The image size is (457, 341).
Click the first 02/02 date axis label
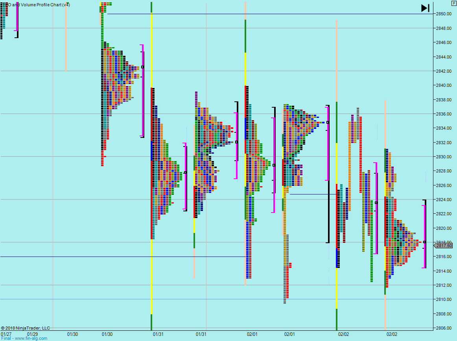343,334
